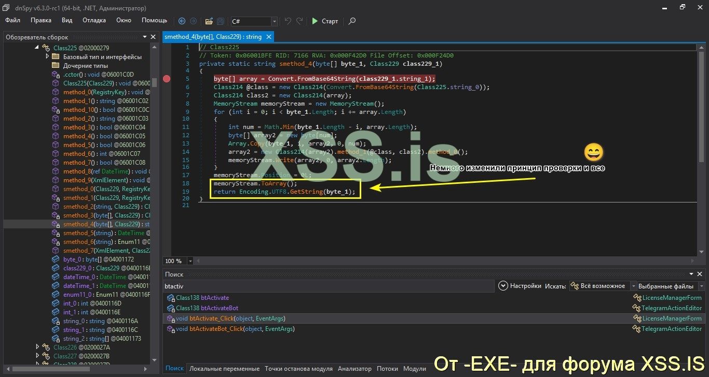Viewport: 709px width, 377px height.
Task: Open the Поиск panel window options arrow
Action: tap(691, 274)
